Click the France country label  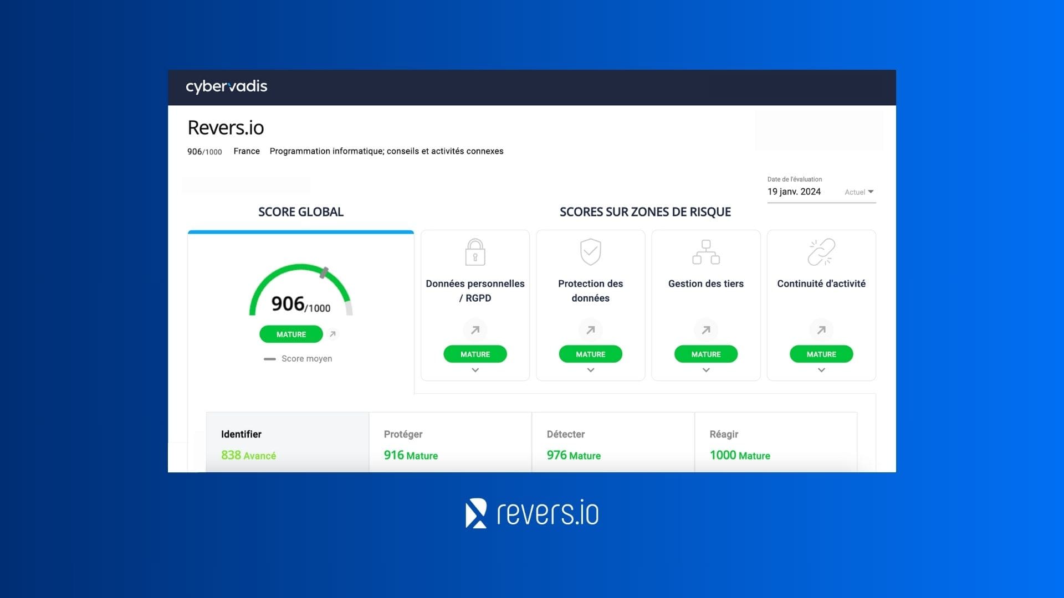tap(247, 151)
